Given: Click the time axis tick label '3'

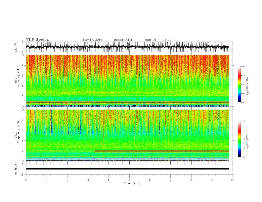Looking at the screenshot, I should click(88, 180).
